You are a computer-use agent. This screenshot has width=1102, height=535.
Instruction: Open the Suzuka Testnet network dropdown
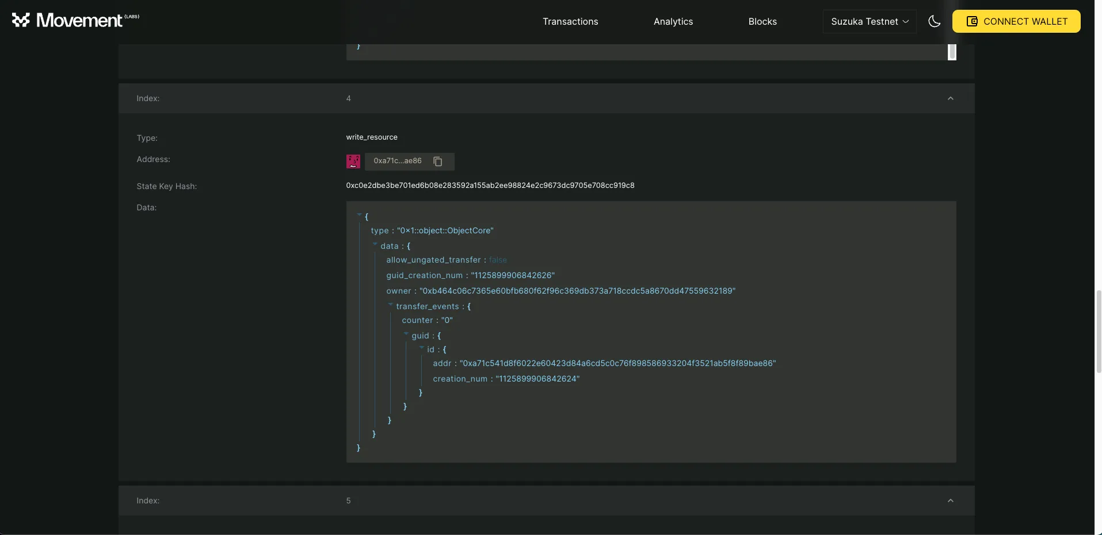[x=870, y=21]
